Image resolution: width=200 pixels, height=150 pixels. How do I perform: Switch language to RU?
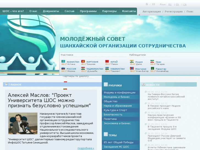click(170, 4)
